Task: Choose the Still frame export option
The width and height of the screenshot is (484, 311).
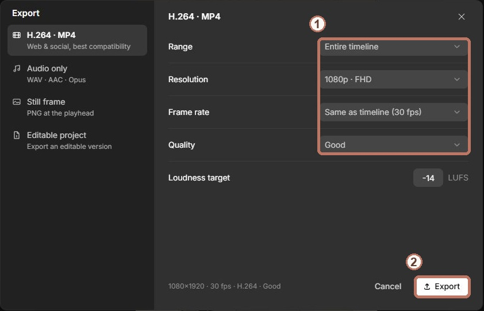Action: tap(77, 107)
